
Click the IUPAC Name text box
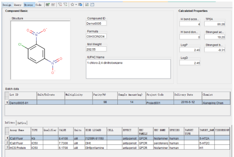[x=128, y=69]
